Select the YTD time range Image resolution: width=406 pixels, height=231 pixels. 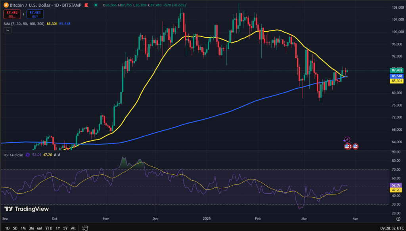[x=48, y=228]
